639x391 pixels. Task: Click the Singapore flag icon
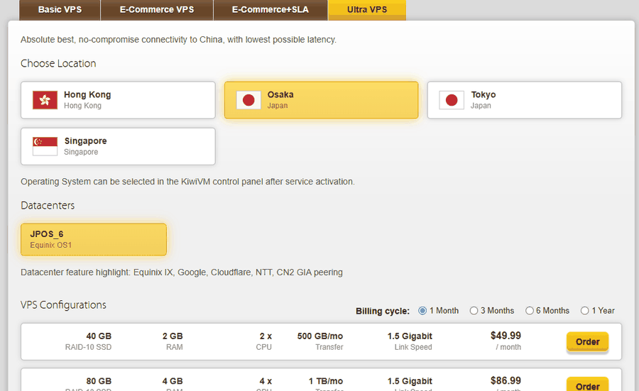point(45,146)
